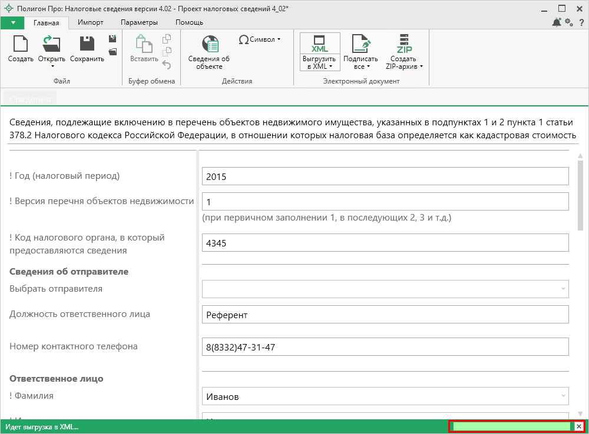Click the Подписать все icon

click(x=360, y=44)
